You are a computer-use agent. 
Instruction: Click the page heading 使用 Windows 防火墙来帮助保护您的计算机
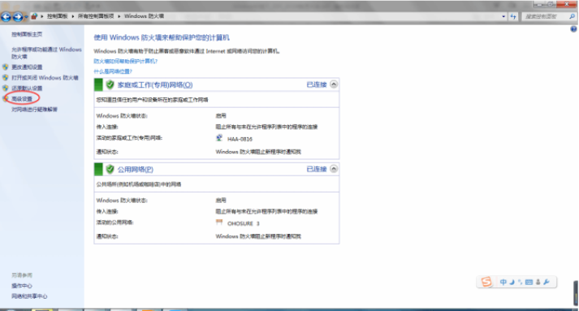(x=162, y=37)
